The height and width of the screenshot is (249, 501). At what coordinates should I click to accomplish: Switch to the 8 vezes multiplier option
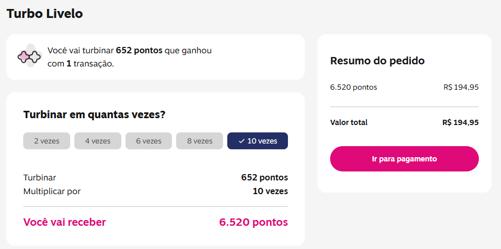pyautogui.click(x=199, y=141)
